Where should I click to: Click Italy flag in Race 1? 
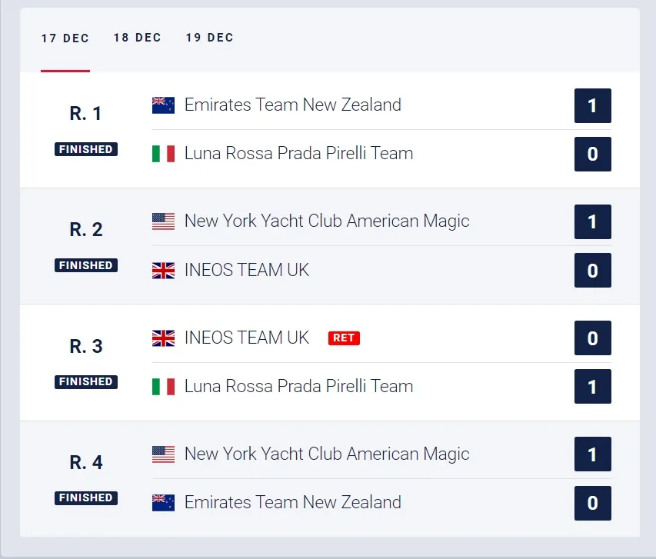[x=163, y=154]
